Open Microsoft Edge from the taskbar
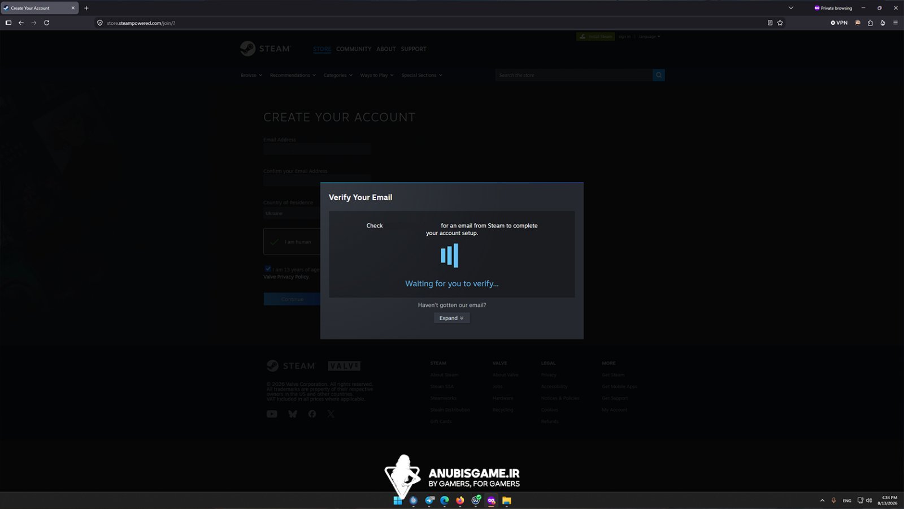Image resolution: width=904 pixels, height=509 pixels. pos(445,501)
